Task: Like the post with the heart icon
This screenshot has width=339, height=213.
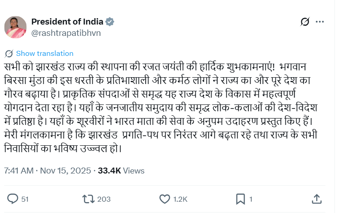Action: click(x=164, y=198)
